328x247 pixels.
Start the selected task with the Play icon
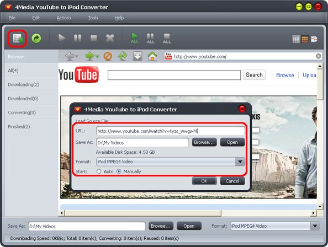62,38
